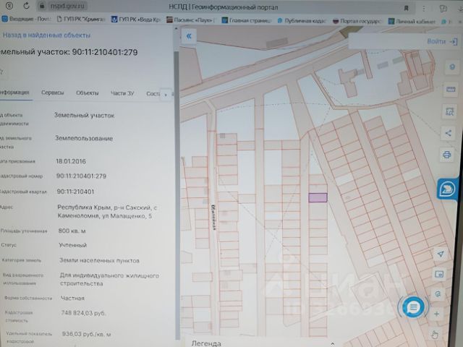Image resolution: width=463 pixels, height=347 pixels.
Task: Open the blue assistant chat side tab
Action: tap(447, 189)
